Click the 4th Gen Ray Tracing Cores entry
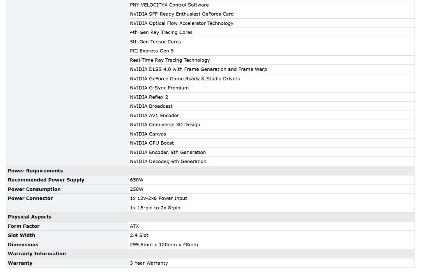 point(161,33)
